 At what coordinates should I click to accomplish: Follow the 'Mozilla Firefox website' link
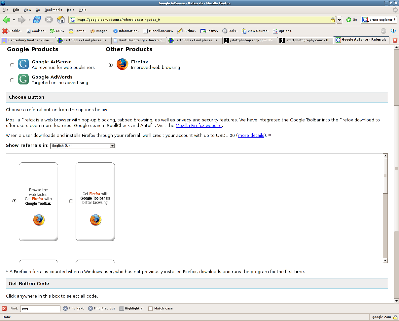pyautogui.click(x=199, y=126)
